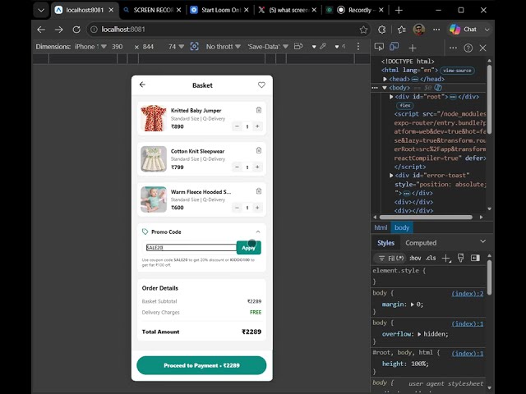Open Warm Fleece Hooded product thumbnail
The height and width of the screenshot is (394, 526).
tap(154, 199)
